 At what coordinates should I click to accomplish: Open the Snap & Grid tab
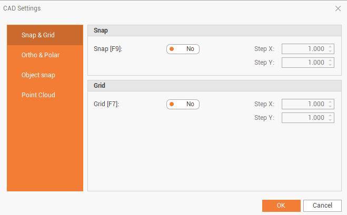click(x=45, y=35)
